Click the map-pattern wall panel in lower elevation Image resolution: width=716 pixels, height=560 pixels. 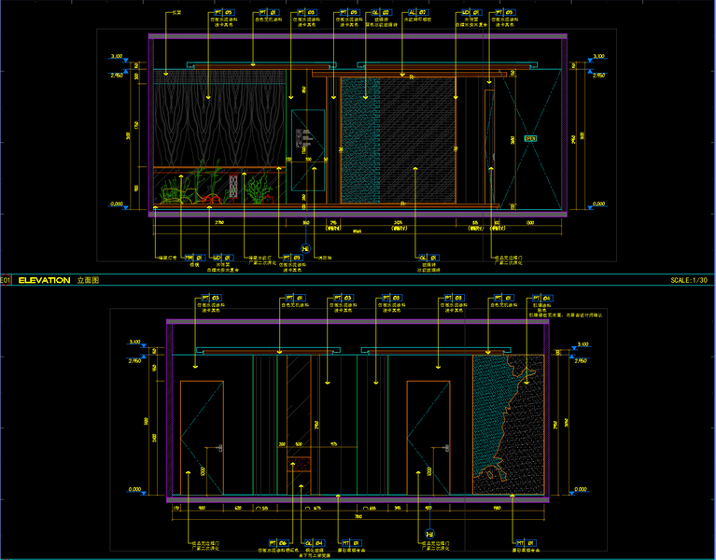tap(508, 425)
